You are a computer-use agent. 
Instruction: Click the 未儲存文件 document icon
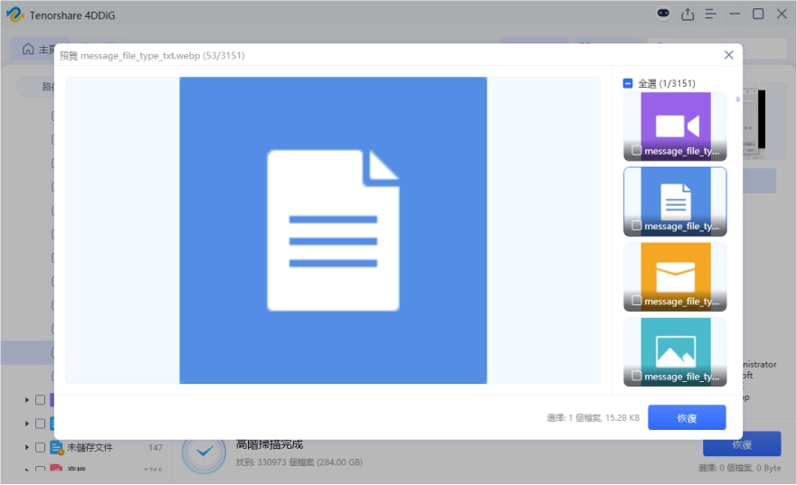56,448
